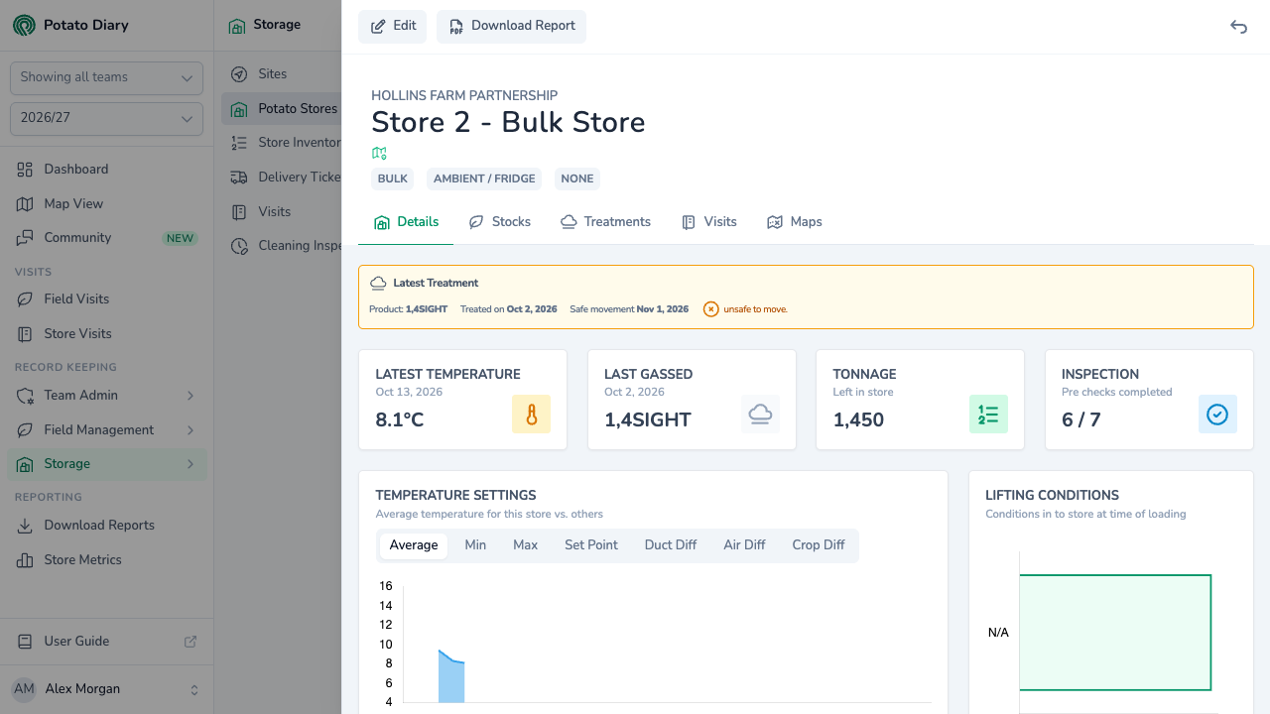Select the Min temperature view
The height and width of the screenshot is (714, 1270).
[475, 545]
